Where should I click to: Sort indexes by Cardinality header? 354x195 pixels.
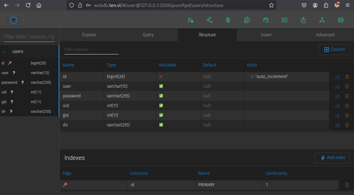click(x=276, y=173)
